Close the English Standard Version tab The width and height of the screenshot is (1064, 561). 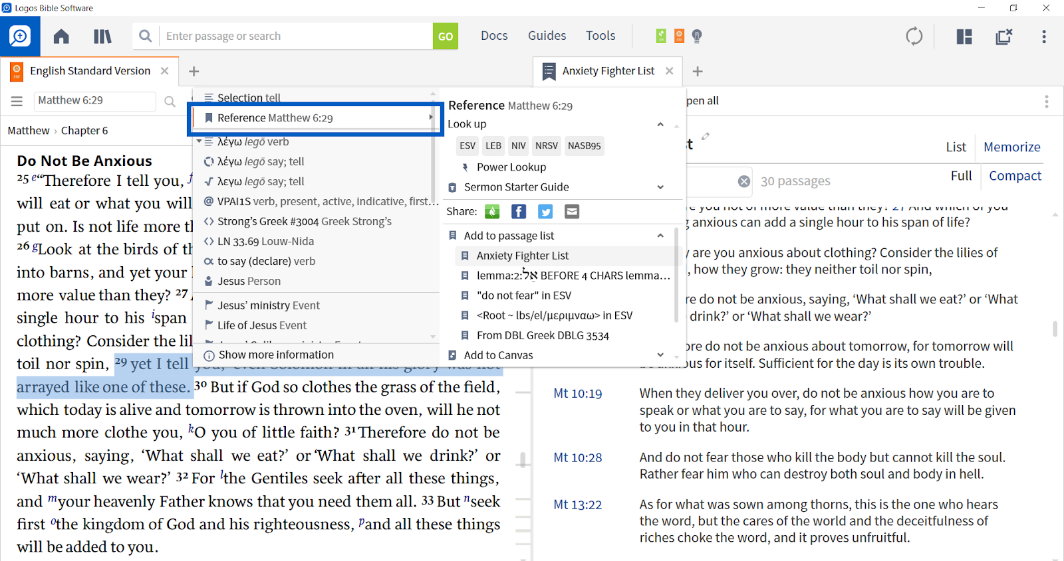point(164,70)
